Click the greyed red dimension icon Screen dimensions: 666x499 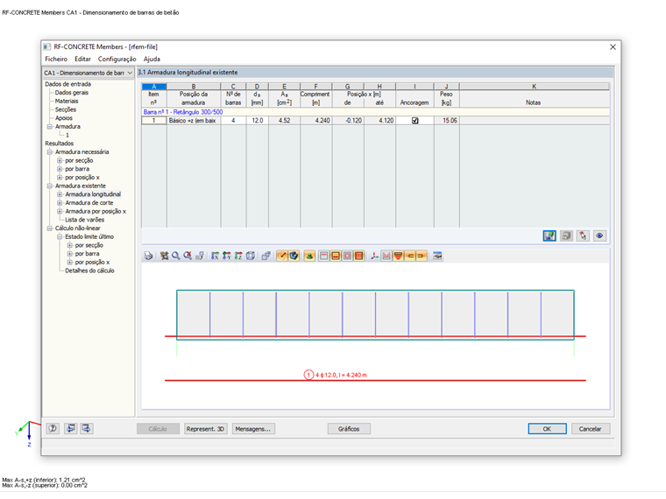(x=386, y=256)
